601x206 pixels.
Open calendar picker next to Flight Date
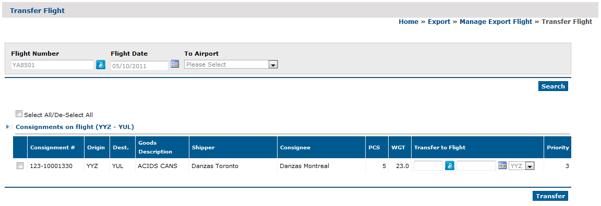pyautogui.click(x=175, y=64)
